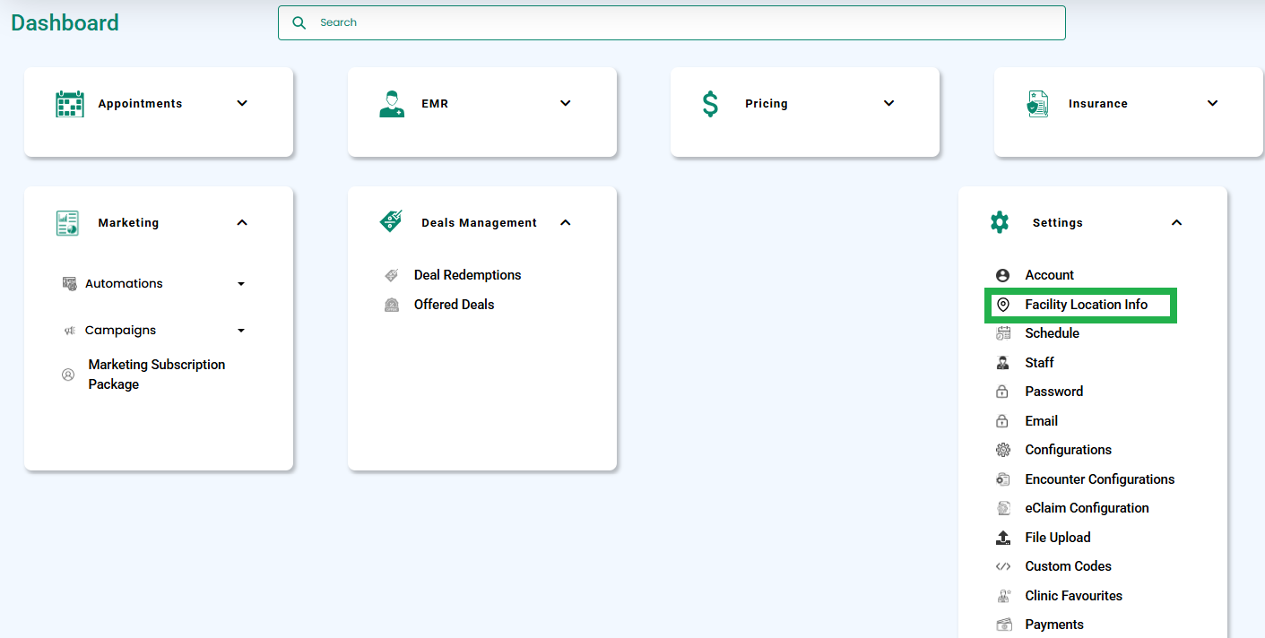
Task: Click the Pricing dollar sign icon
Action: 710,104
